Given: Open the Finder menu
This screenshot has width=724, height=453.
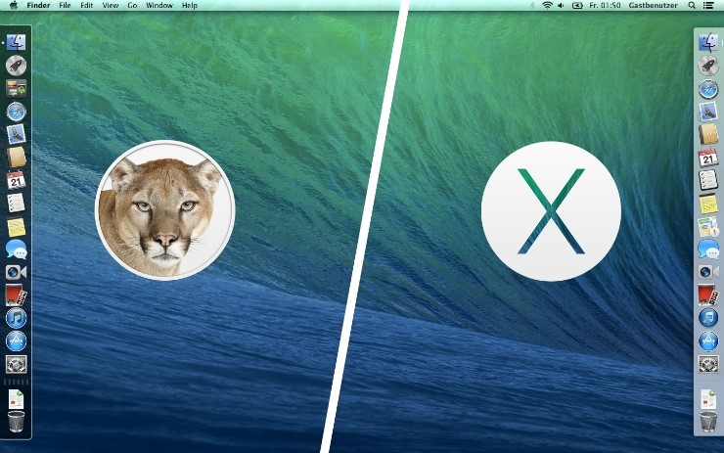Looking at the screenshot, I should [x=38, y=6].
